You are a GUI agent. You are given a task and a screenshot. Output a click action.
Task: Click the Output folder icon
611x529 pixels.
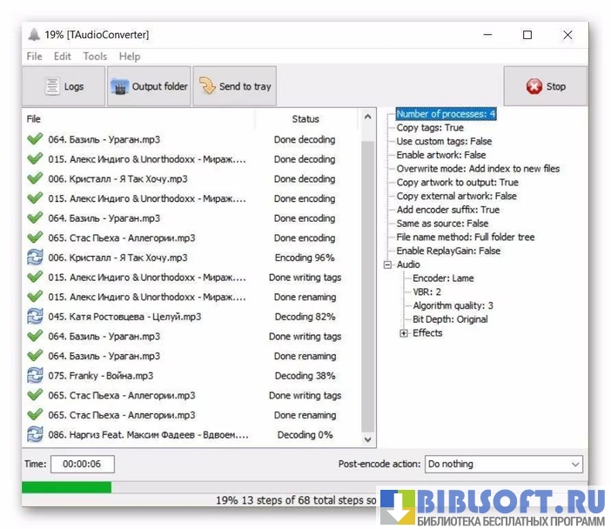coord(119,86)
